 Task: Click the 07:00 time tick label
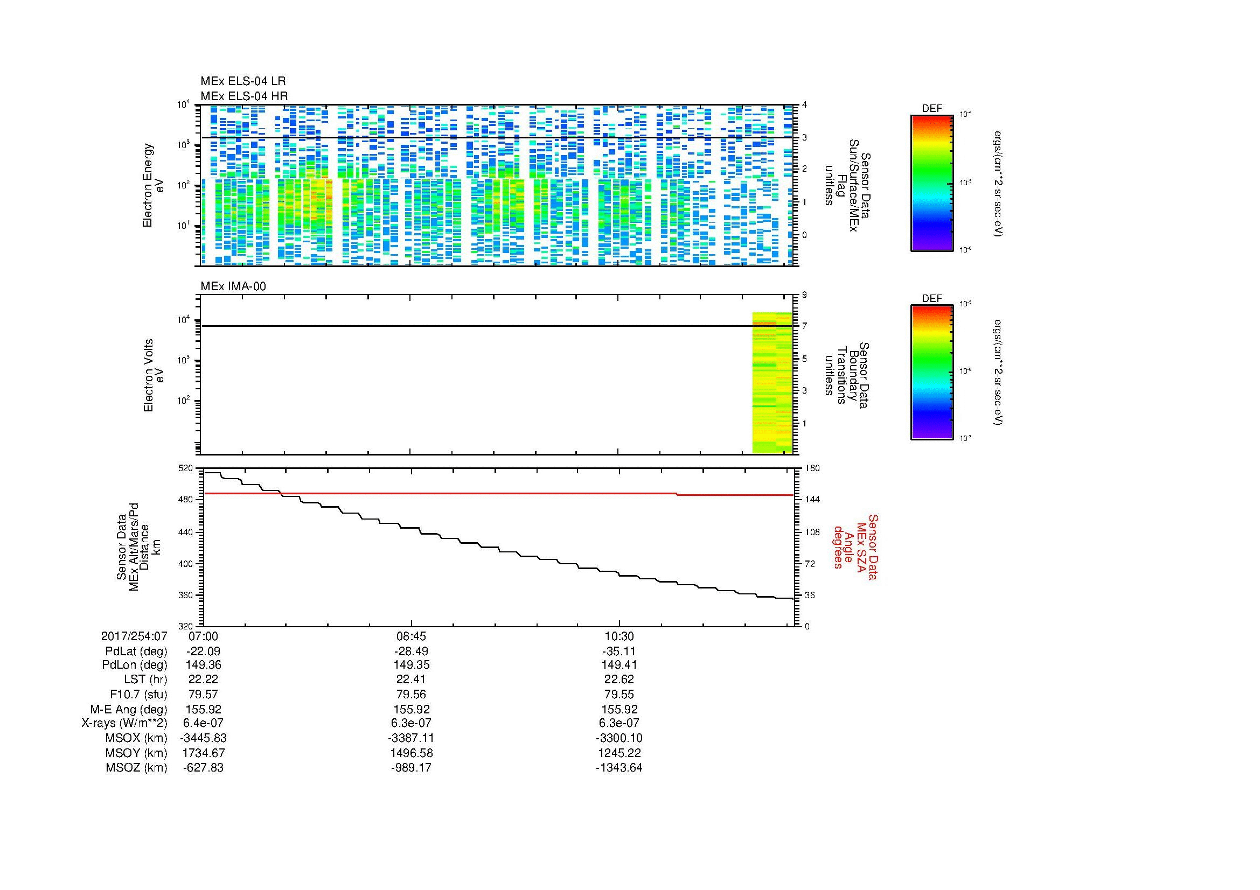point(203,636)
